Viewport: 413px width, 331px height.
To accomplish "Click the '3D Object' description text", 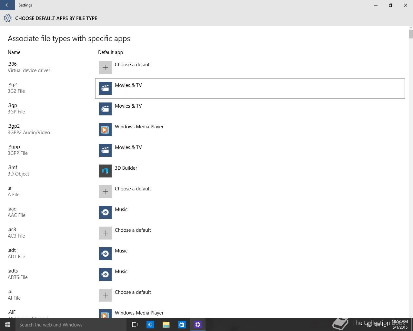I will tap(18, 174).
